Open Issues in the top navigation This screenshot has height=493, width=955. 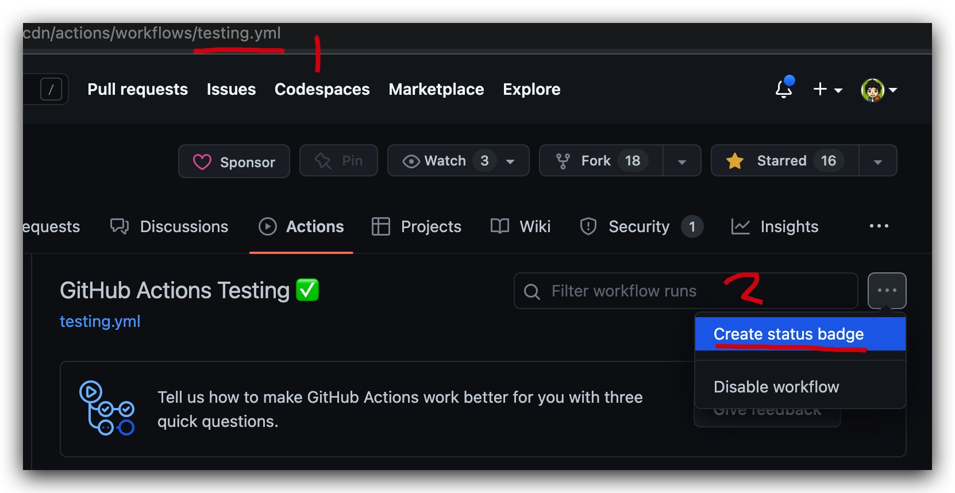pos(231,89)
